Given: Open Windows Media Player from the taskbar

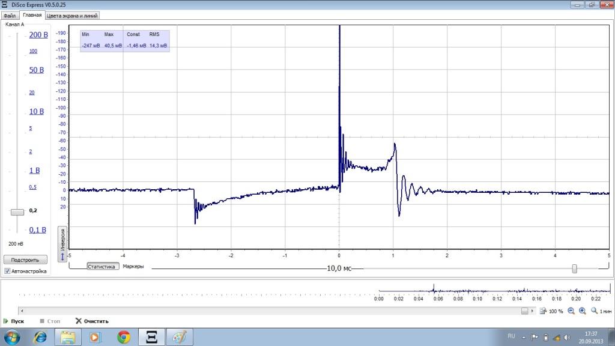Looking at the screenshot, I should [x=95, y=337].
